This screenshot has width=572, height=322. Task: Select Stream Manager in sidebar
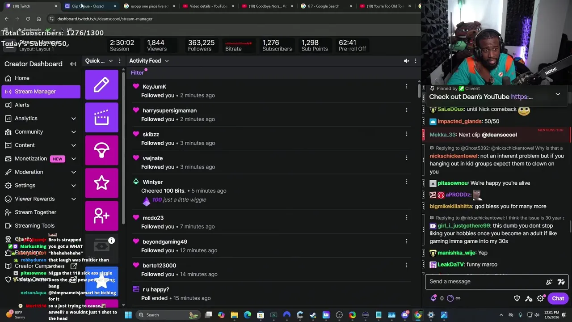pos(41,92)
